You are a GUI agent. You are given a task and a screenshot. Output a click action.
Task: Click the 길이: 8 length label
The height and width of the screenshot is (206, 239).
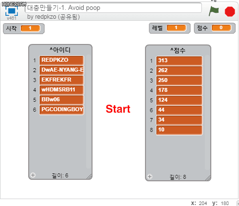tap(178, 177)
